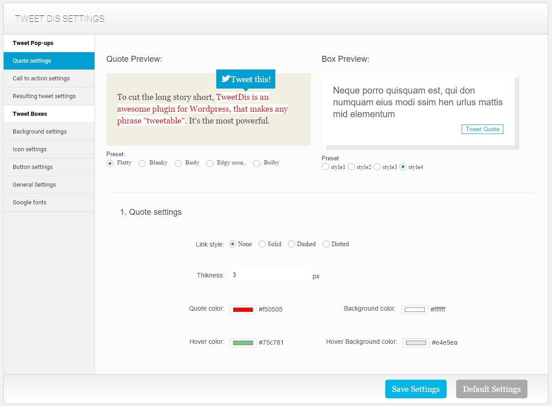552x406 pixels.
Task: Click the 'Box Preview:' heading
Action: 345,59
